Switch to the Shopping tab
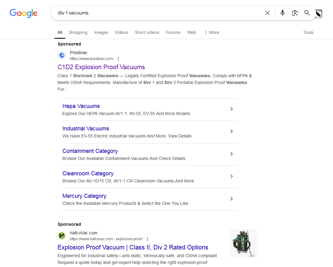333x267 pixels. click(78, 32)
